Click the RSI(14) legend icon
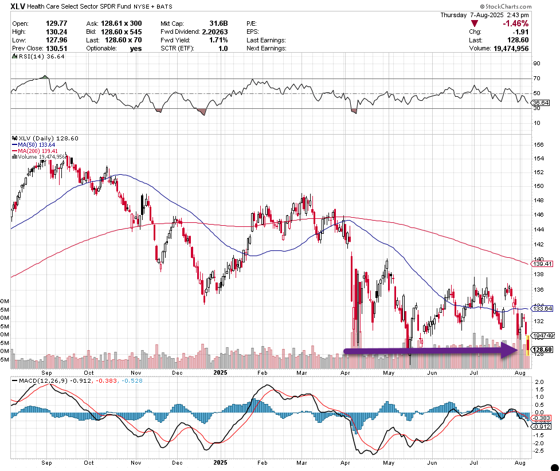This screenshot has height=471, width=560. [x=15, y=56]
